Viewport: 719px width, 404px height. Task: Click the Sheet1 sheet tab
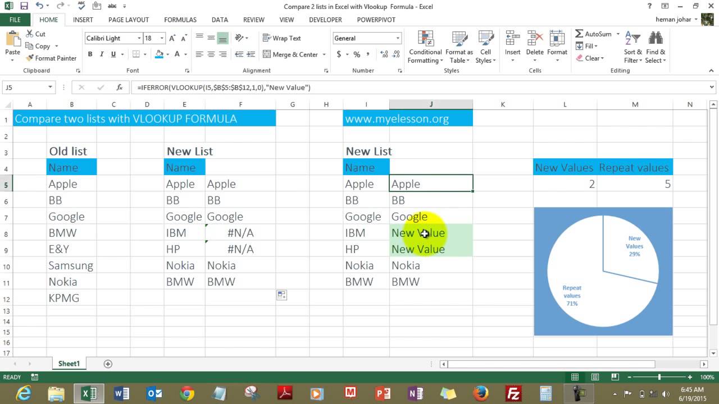[x=69, y=364]
